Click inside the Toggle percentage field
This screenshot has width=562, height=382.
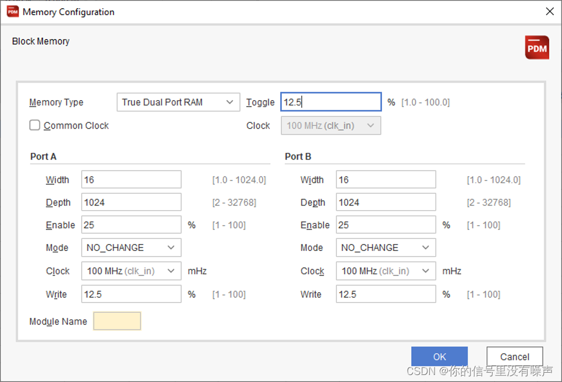[x=331, y=101]
